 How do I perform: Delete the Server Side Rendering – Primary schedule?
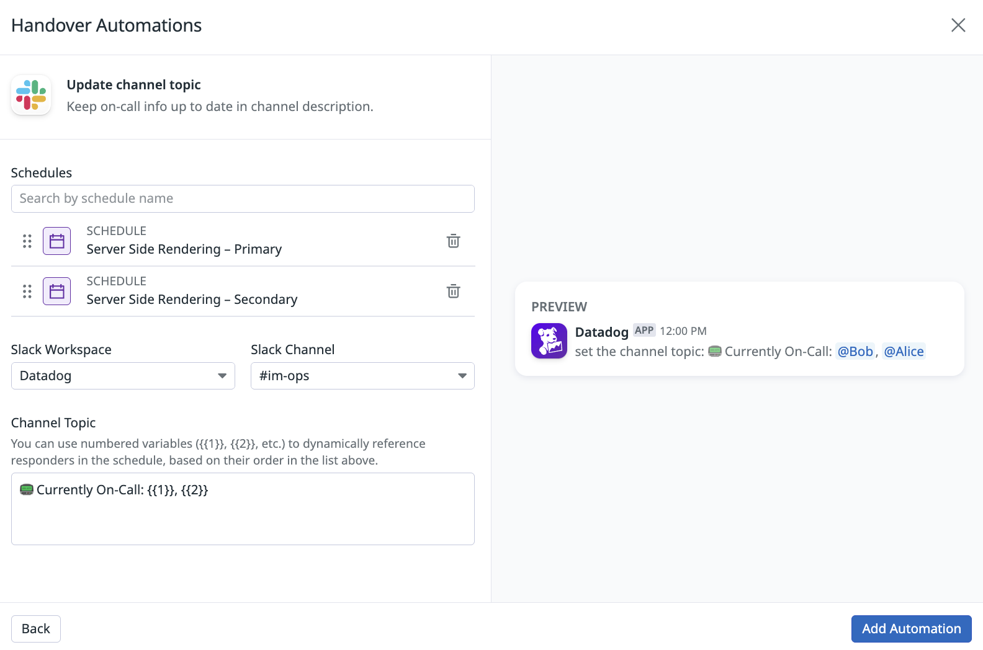pos(453,241)
